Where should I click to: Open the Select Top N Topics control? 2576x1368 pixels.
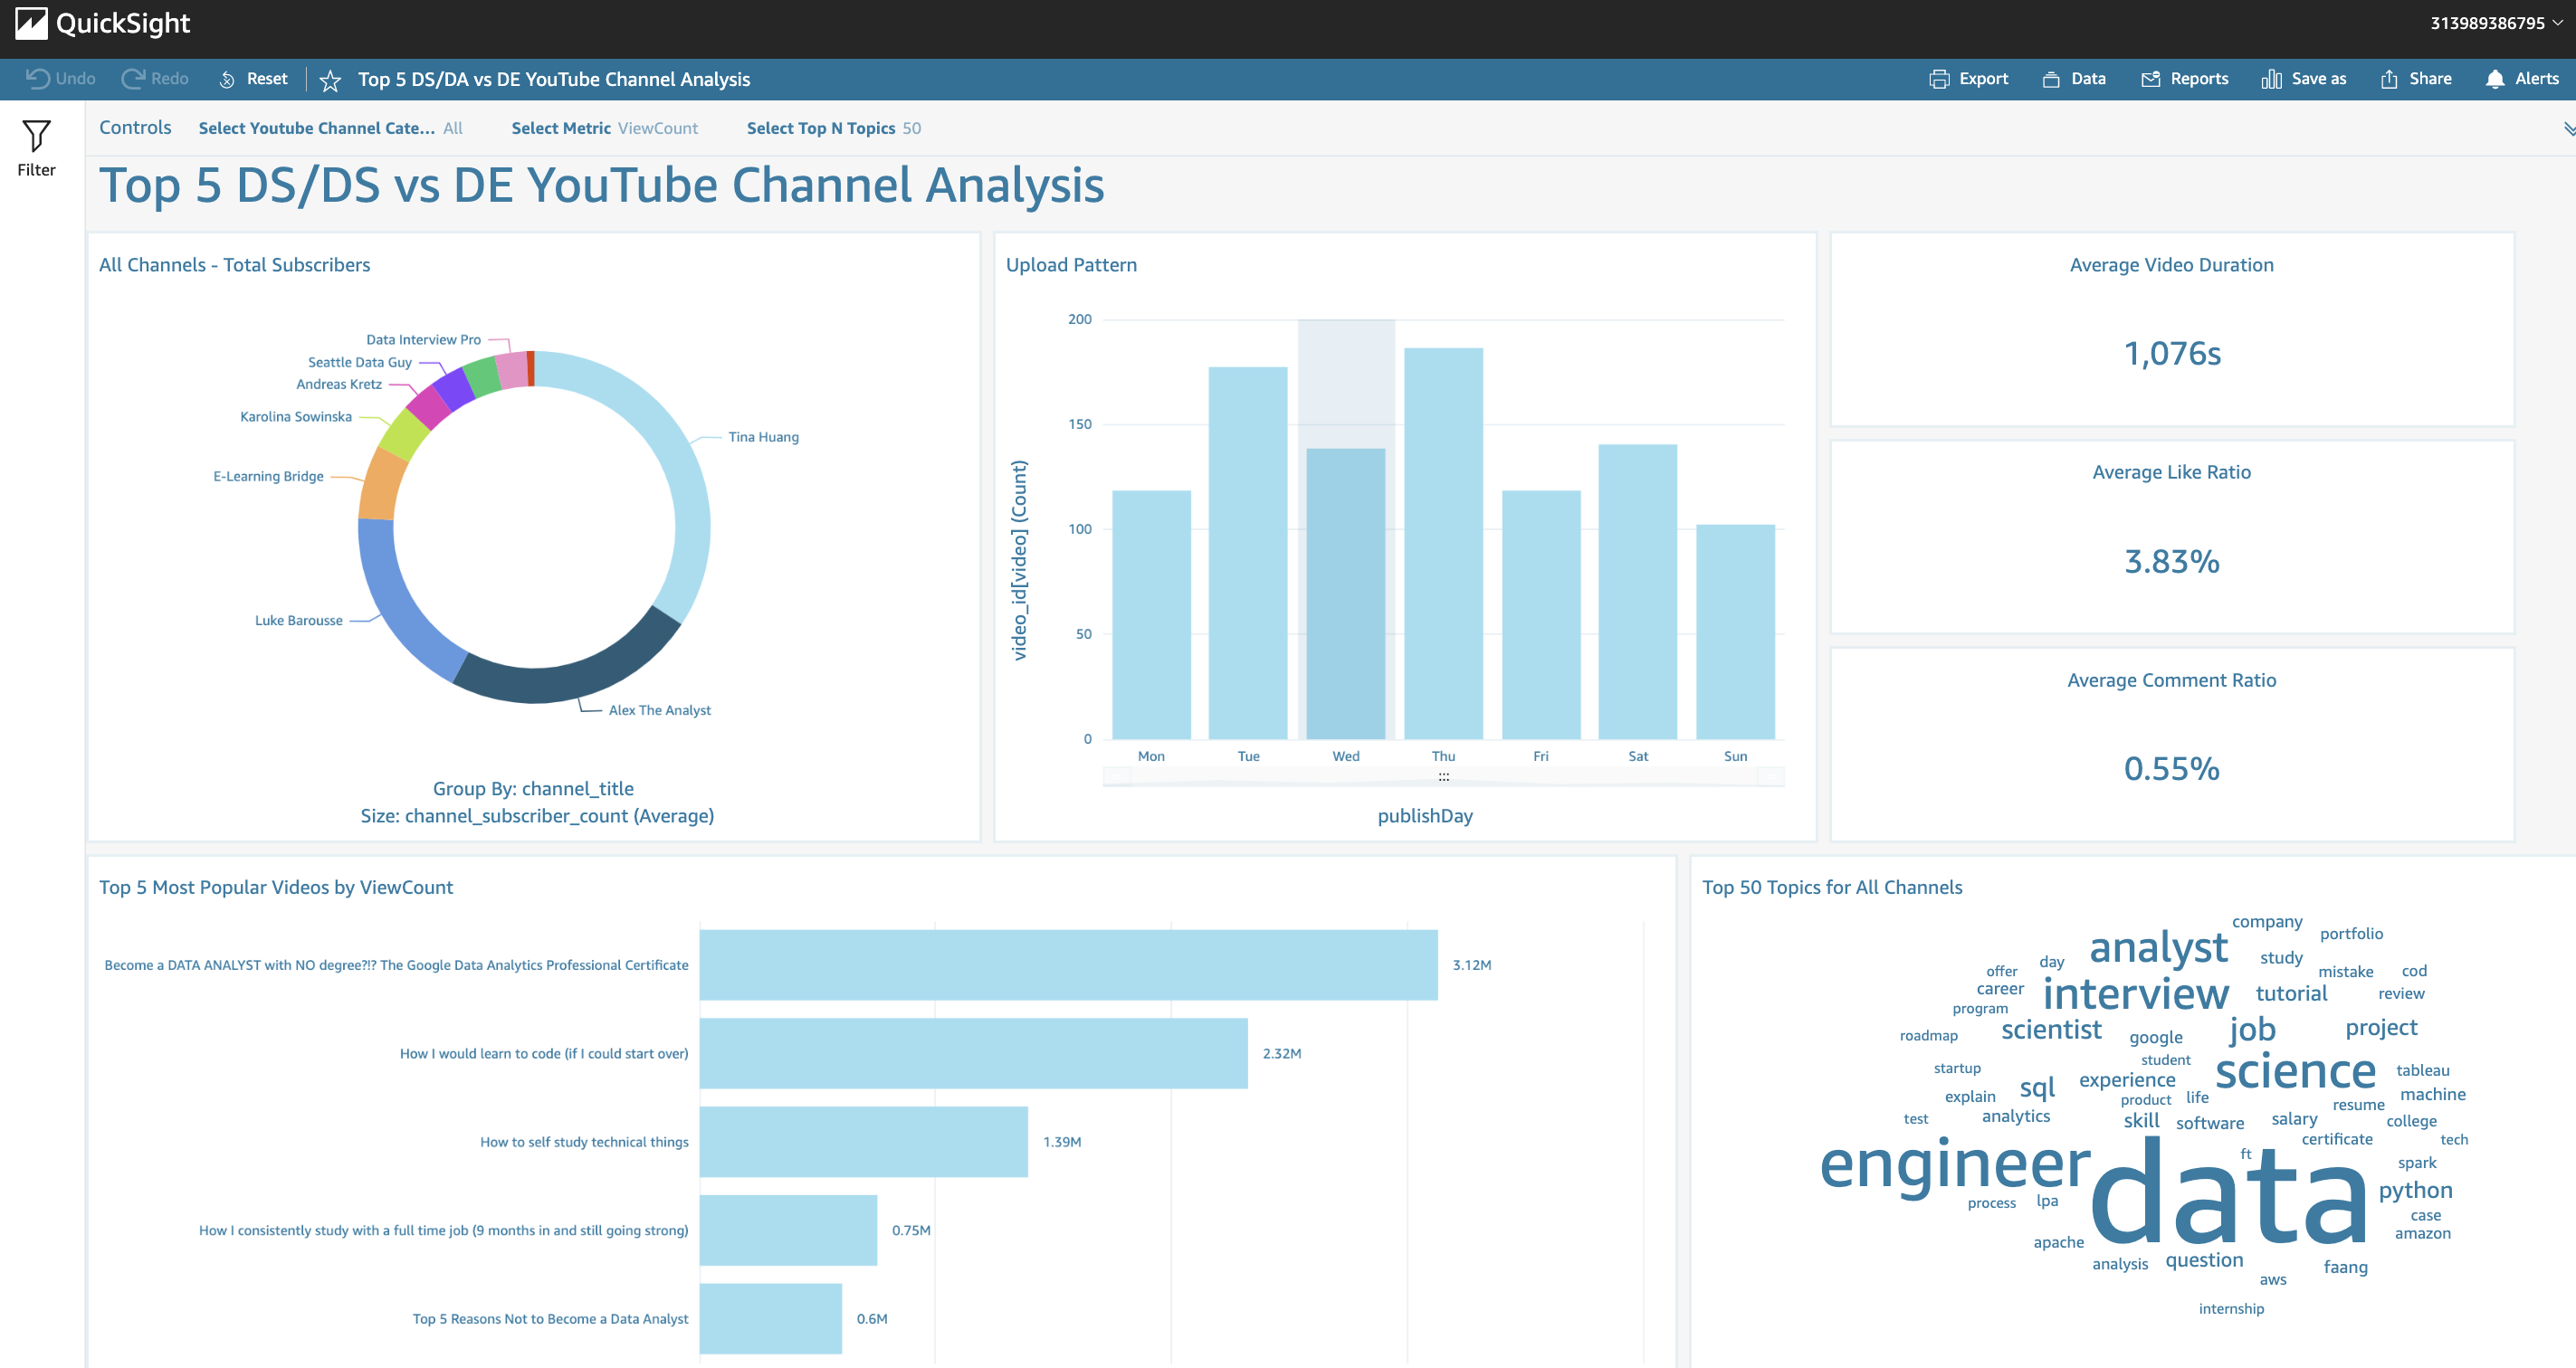coord(834,128)
